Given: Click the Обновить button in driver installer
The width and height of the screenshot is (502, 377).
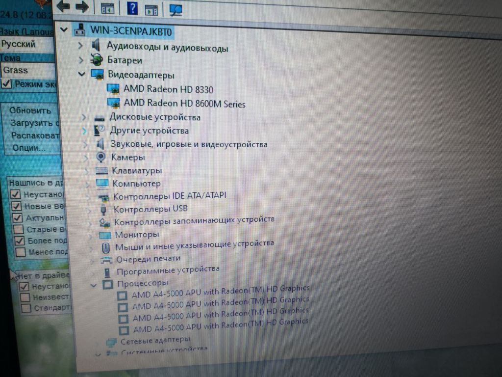Looking at the screenshot, I should 30,110.
